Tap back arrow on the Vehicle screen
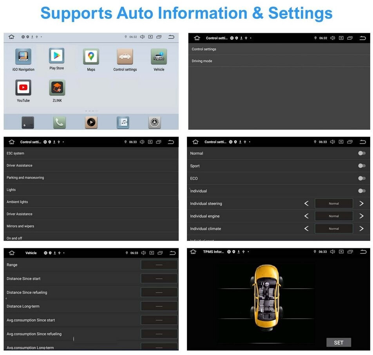Image resolution: width=373 pixels, height=355 pixels. coord(172,253)
